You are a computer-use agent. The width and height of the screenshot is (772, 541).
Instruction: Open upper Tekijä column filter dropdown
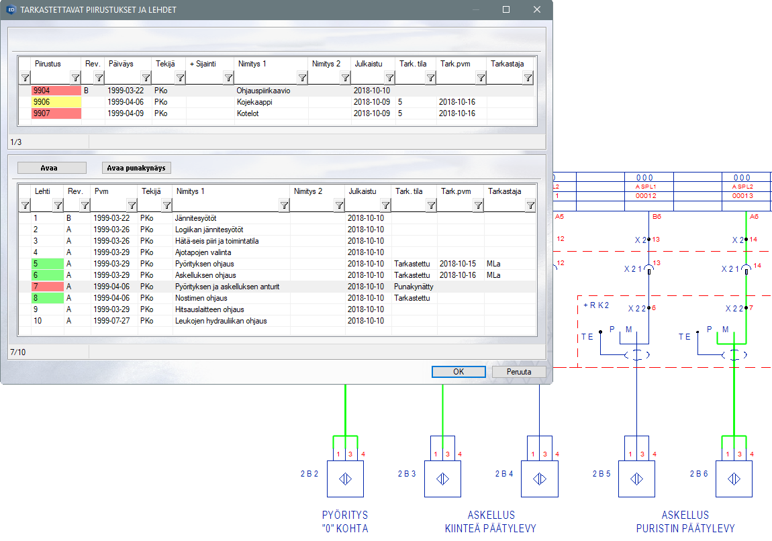coord(179,78)
